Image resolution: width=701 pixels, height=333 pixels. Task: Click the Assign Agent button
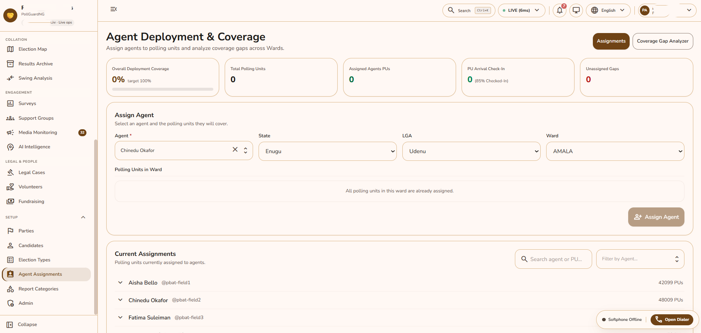point(656,217)
